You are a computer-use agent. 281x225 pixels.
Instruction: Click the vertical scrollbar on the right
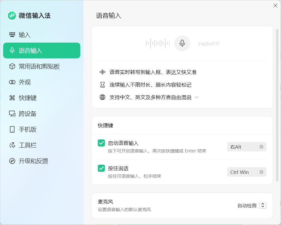point(277,105)
